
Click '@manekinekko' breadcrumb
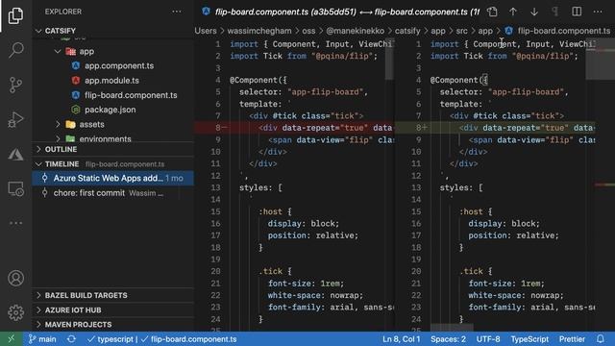pos(355,31)
